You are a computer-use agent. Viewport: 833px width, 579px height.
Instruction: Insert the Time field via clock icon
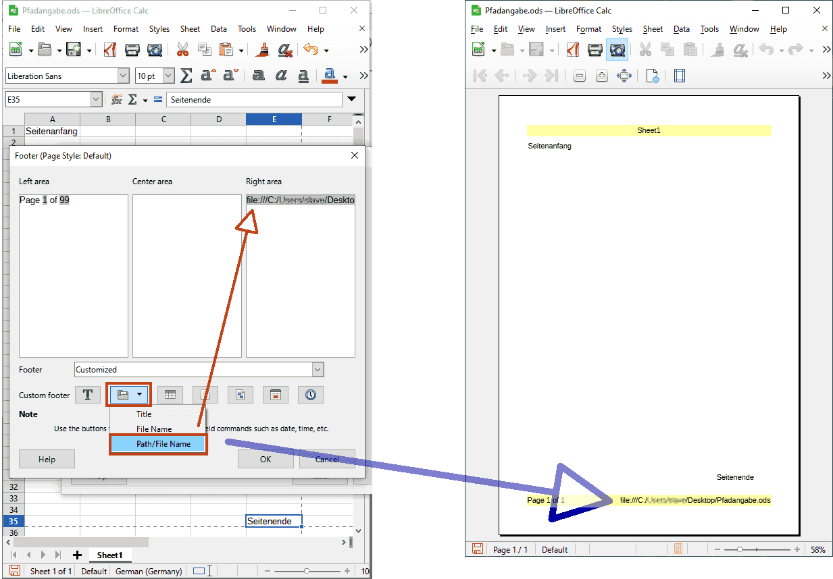click(311, 395)
